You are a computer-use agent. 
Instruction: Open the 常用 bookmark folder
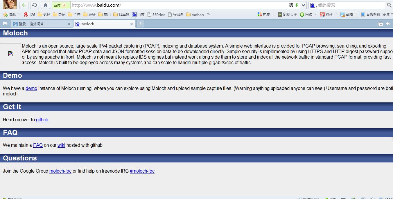click(104, 15)
